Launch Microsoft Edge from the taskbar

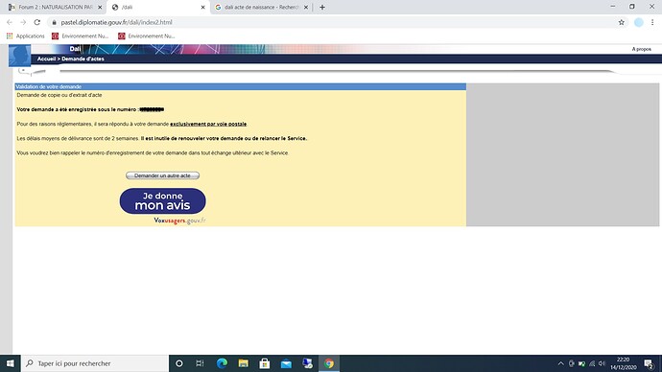click(x=222, y=363)
